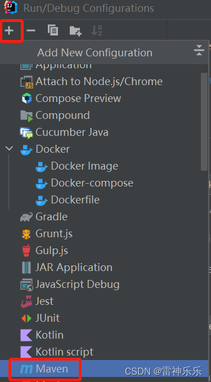The height and width of the screenshot is (382, 211).
Task: Select the Kotlin icon
Action: [x=26, y=335]
